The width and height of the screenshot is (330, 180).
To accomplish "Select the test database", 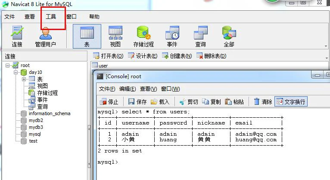I will coord(33,141).
